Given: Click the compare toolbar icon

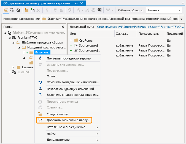Looking at the screenshot, I should 78,10.
